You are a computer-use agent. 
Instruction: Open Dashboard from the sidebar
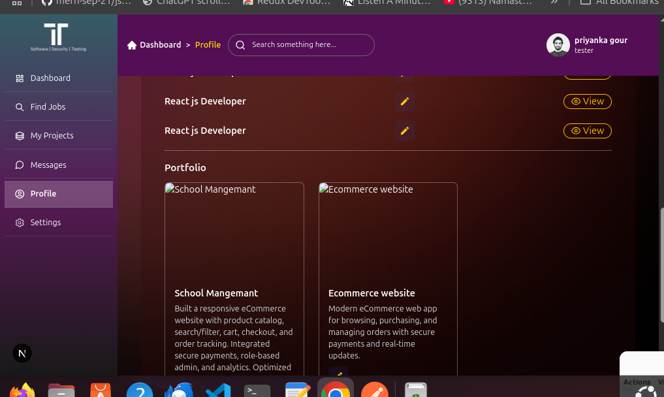tap(50, 78)
